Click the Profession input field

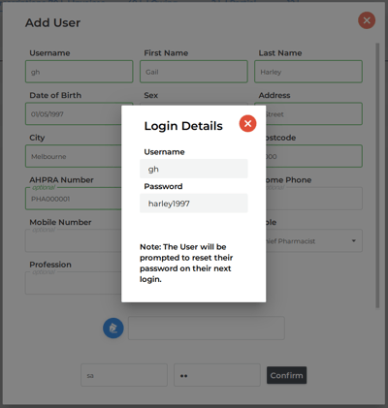[74, 283]
